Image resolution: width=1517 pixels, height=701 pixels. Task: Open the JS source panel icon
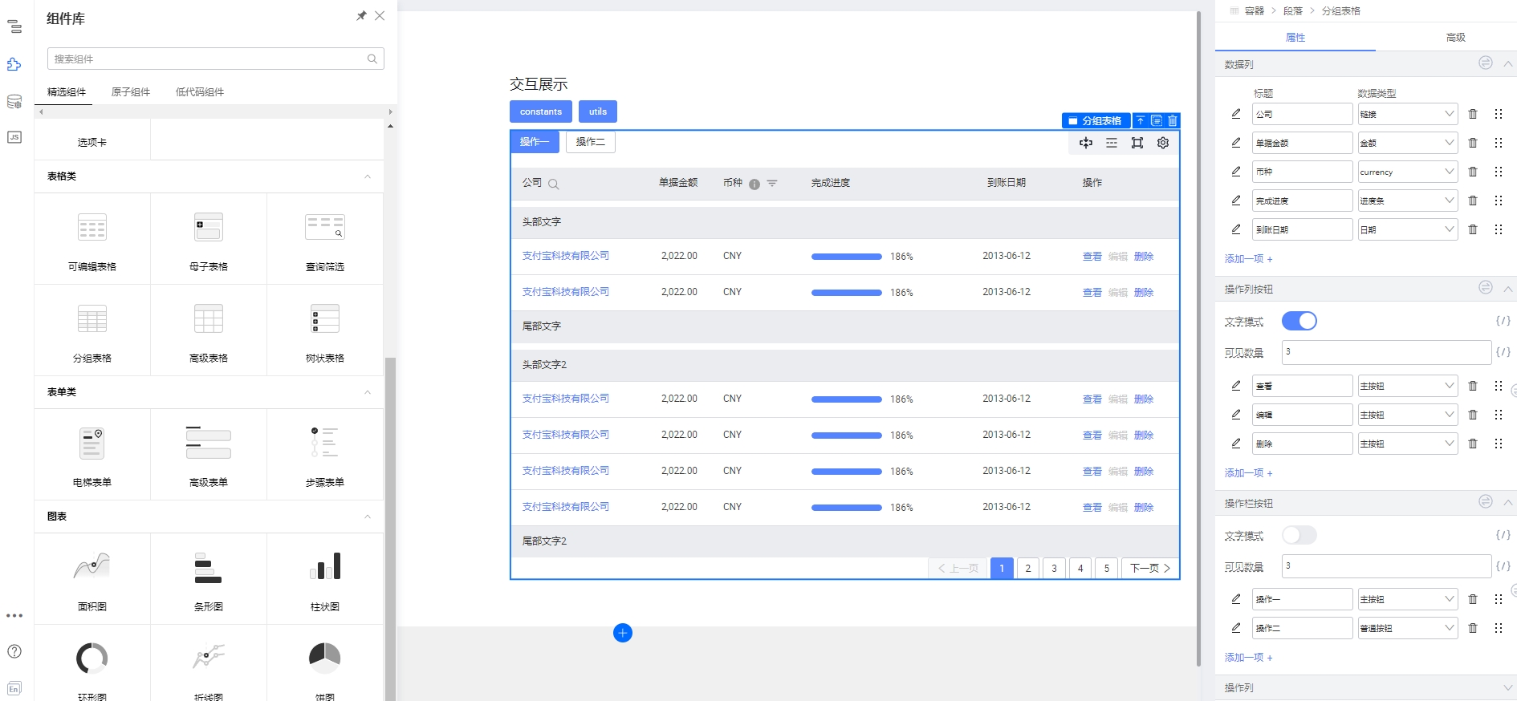coord(14,137)
